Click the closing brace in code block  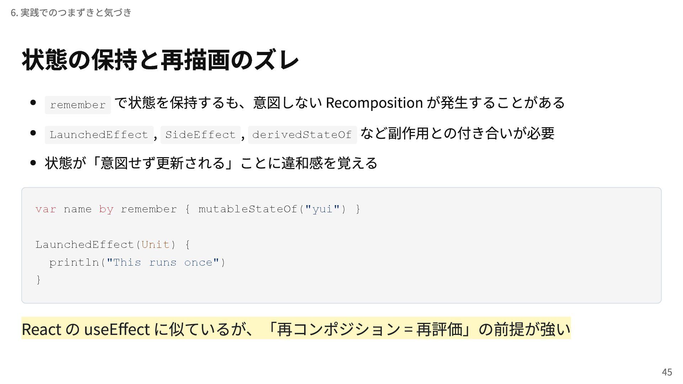click(x=38, y=280)
